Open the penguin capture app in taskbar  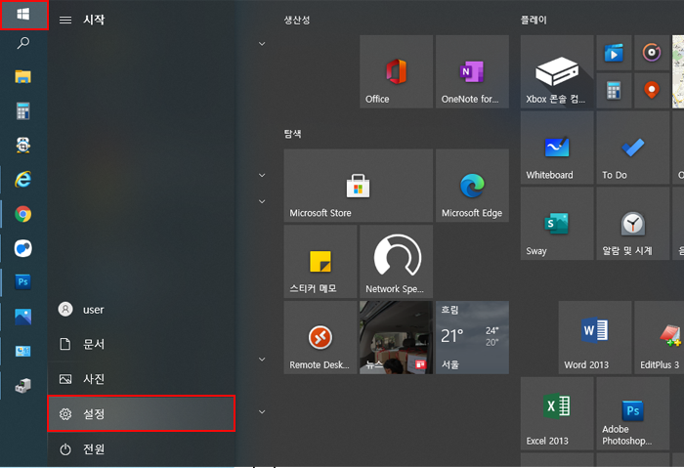tap(23, 146)
